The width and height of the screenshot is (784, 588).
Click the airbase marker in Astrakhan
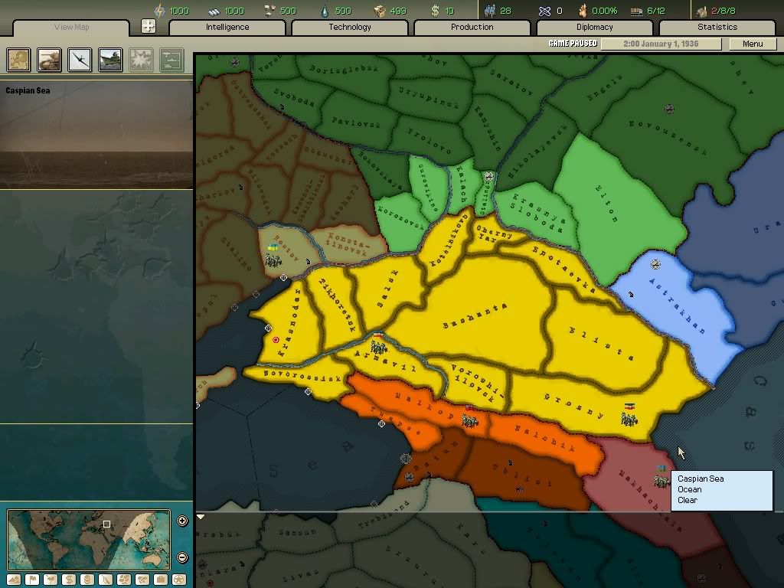coord(655,264)
